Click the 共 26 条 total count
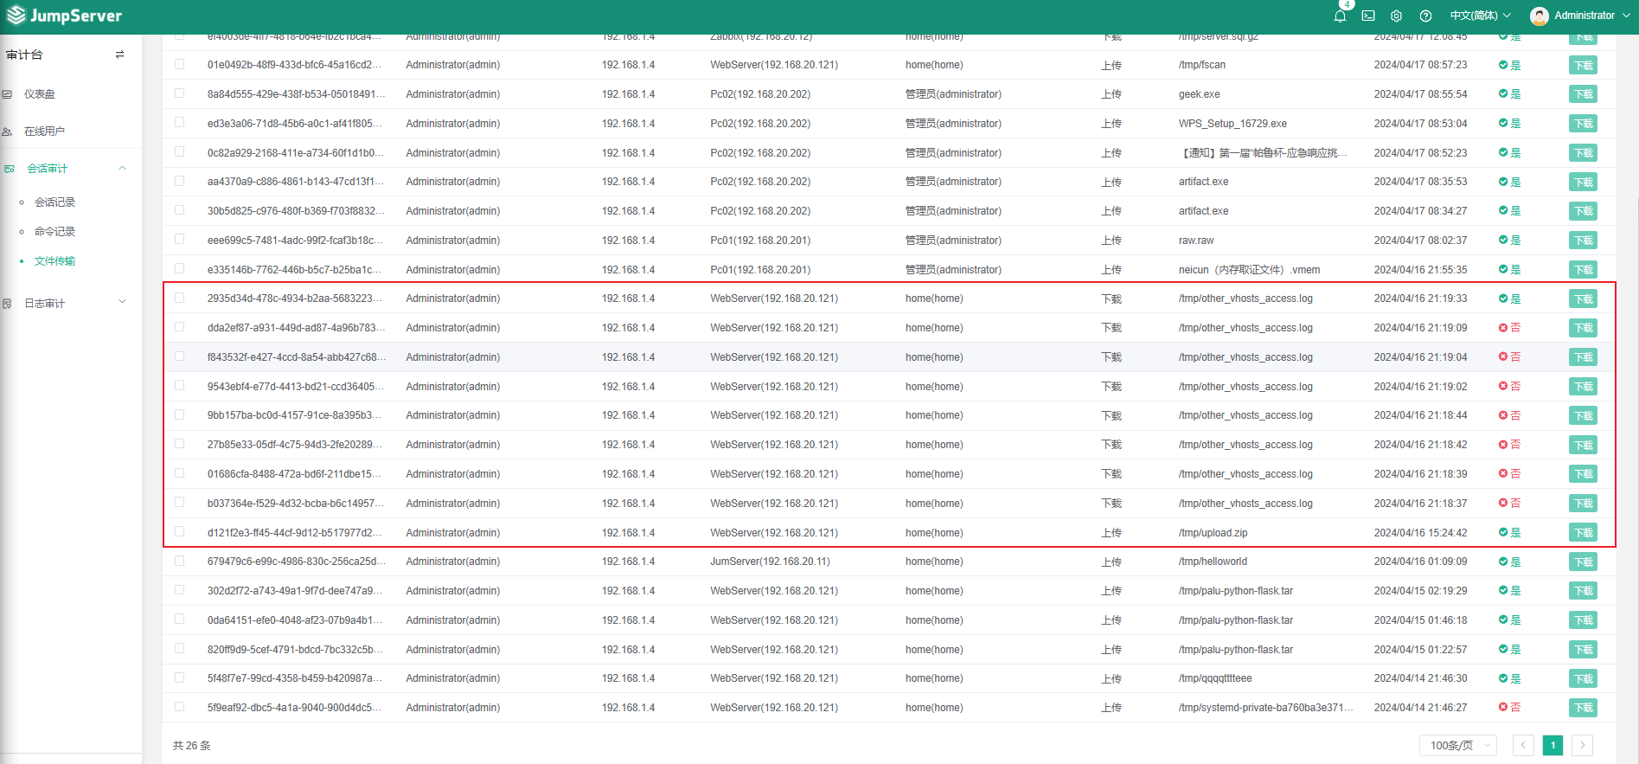This screenshot has width=1639, height=764. click(x=191, y=746)
